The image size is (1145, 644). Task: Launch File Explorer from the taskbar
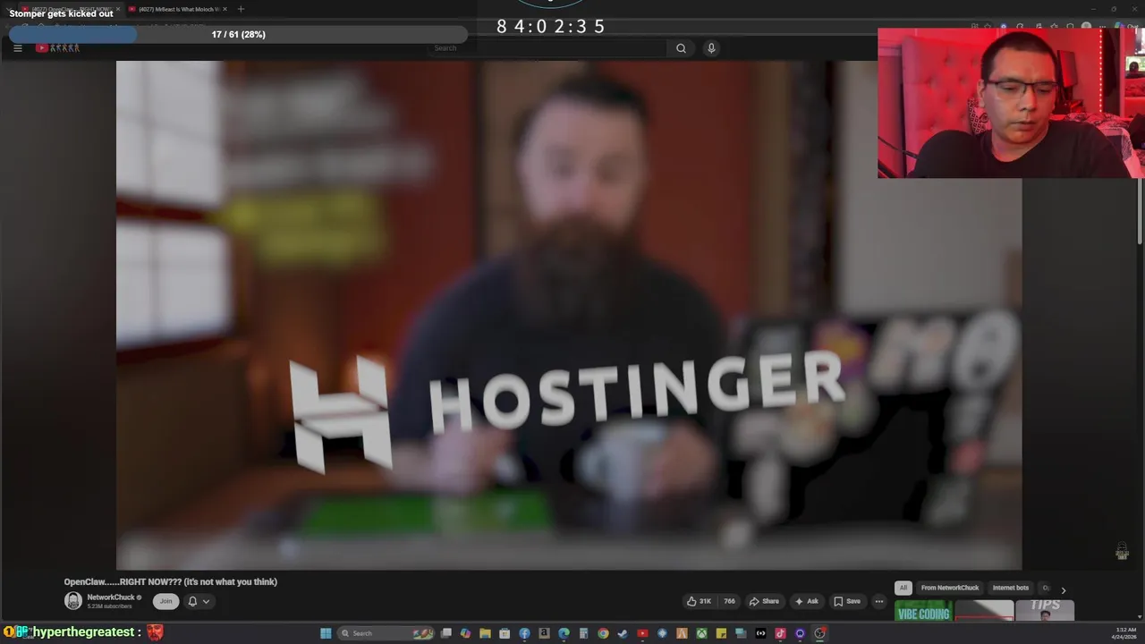485,633
